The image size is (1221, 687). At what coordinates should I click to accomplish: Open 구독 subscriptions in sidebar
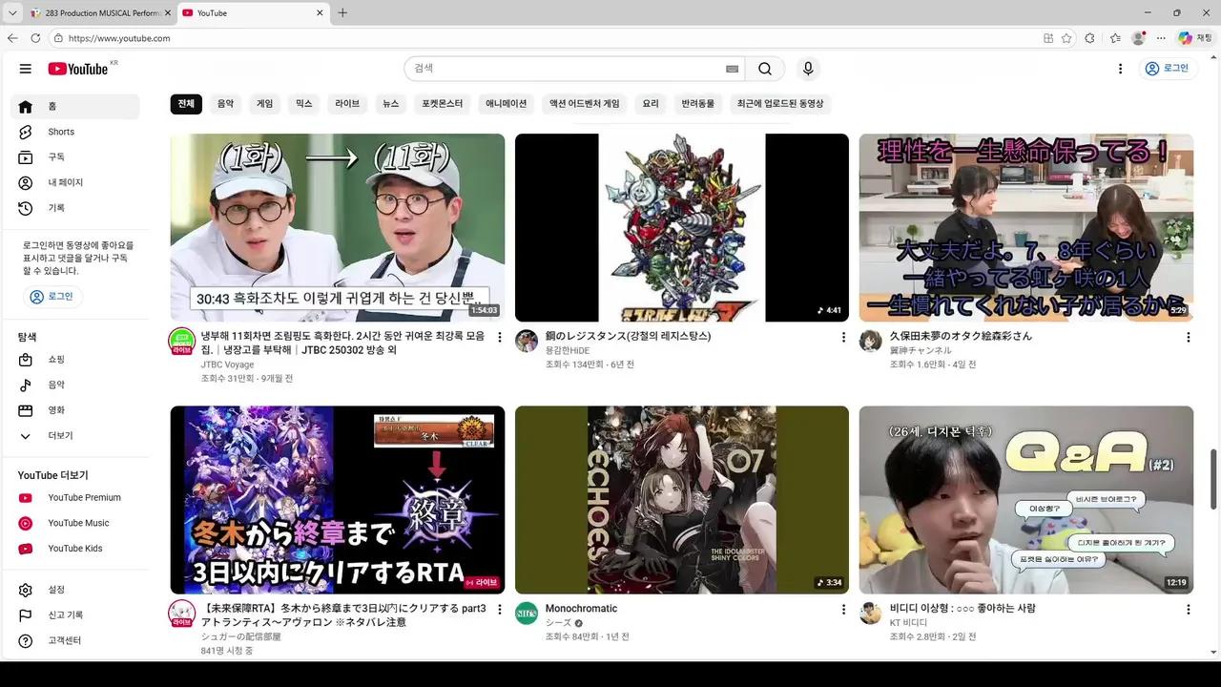tap(76, 156)
